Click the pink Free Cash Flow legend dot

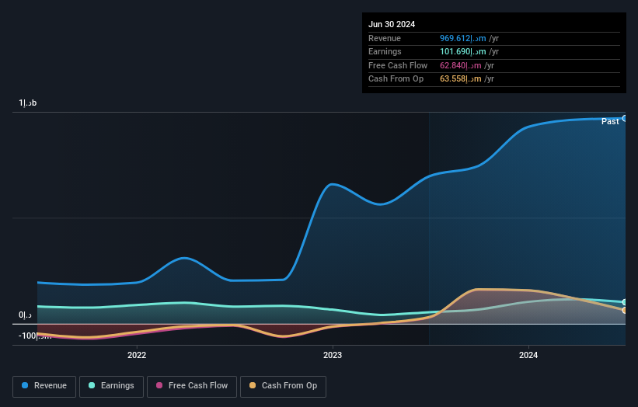pos(159,385)
